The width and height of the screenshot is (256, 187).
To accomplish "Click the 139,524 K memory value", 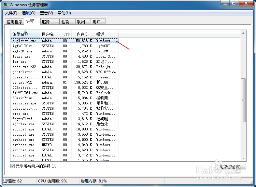I will 83,82.
